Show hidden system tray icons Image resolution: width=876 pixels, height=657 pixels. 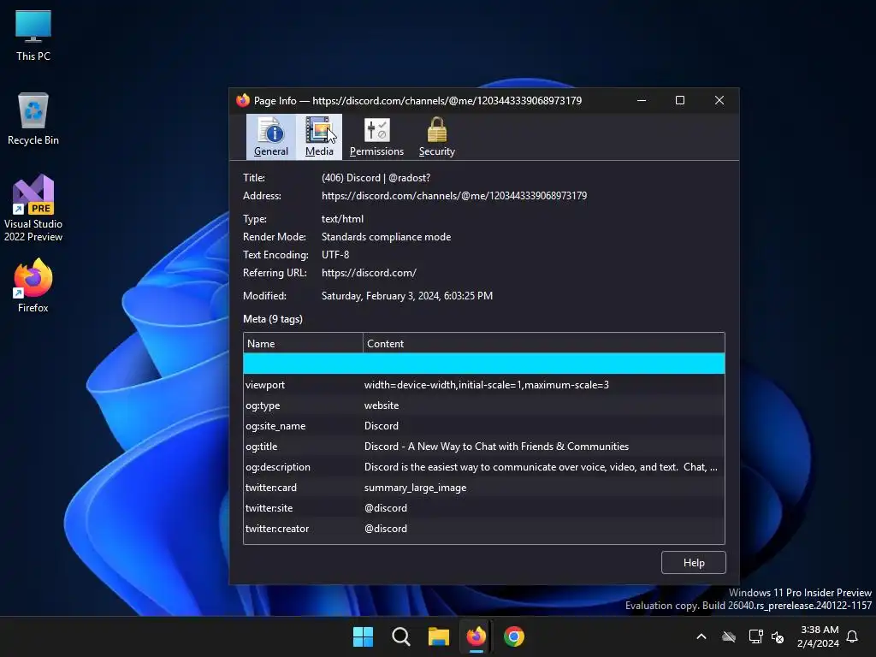click(x=701, y=636)
